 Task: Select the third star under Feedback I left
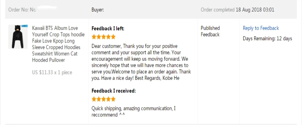[103, 37]
